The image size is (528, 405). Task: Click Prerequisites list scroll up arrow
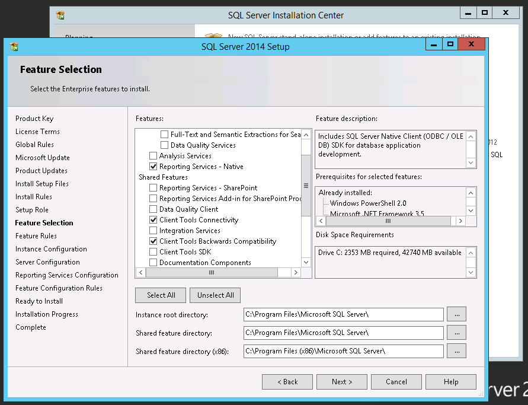471,193
